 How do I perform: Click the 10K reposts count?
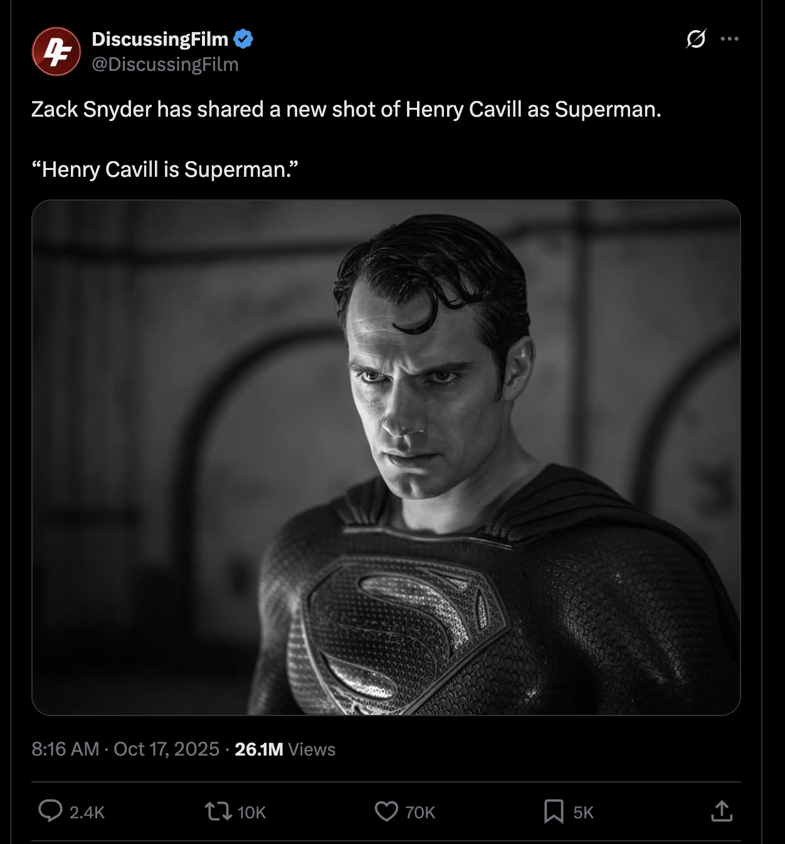tap(252, 813)
